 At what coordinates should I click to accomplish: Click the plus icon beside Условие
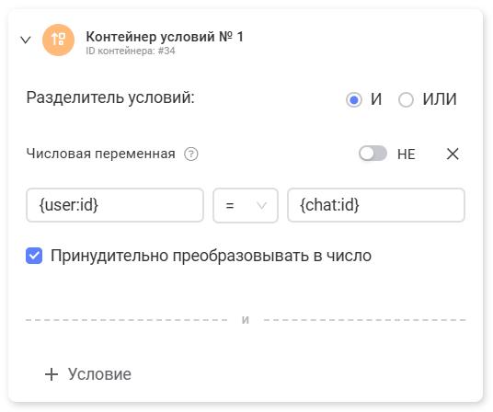tap(52, 374)
